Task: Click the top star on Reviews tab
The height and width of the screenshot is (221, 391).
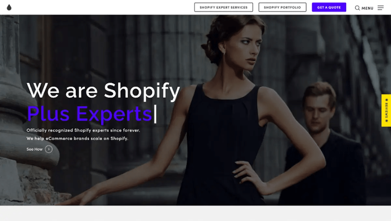Action: pyautogui.click(x=386, y=100)
